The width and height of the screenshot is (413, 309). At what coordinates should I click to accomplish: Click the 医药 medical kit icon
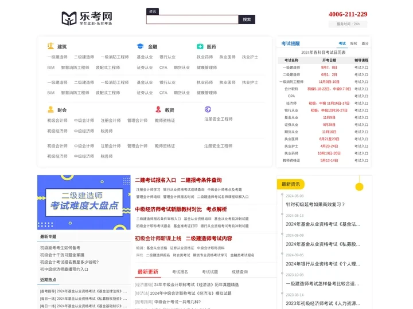tap(200, 46)
